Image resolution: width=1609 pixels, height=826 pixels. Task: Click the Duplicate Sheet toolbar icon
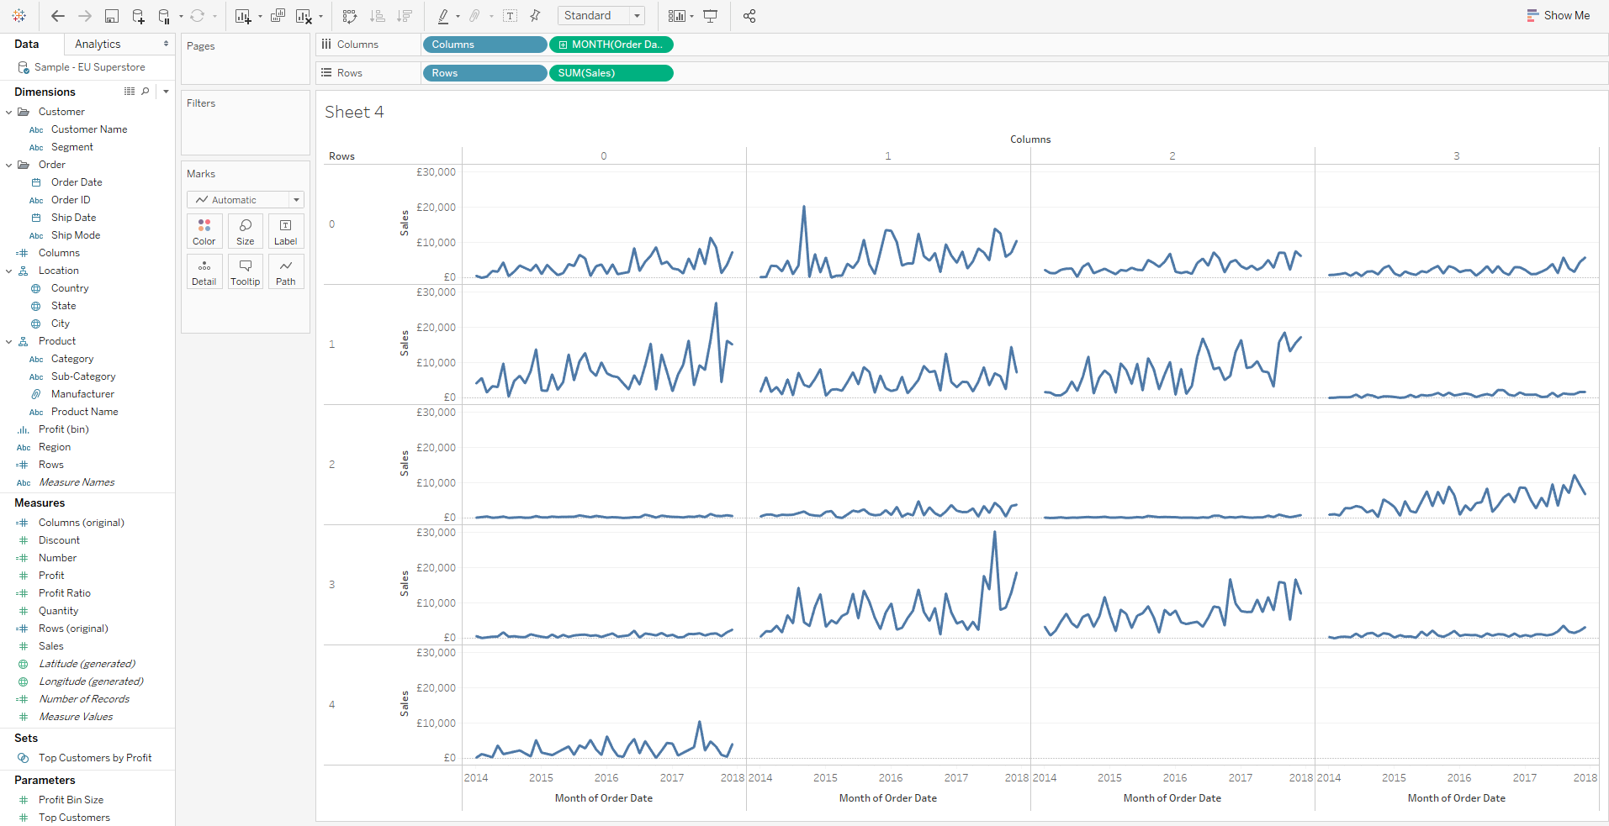(278, 16)
